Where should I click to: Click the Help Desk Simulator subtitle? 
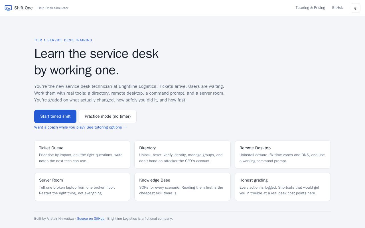click(x=53, y=8)
